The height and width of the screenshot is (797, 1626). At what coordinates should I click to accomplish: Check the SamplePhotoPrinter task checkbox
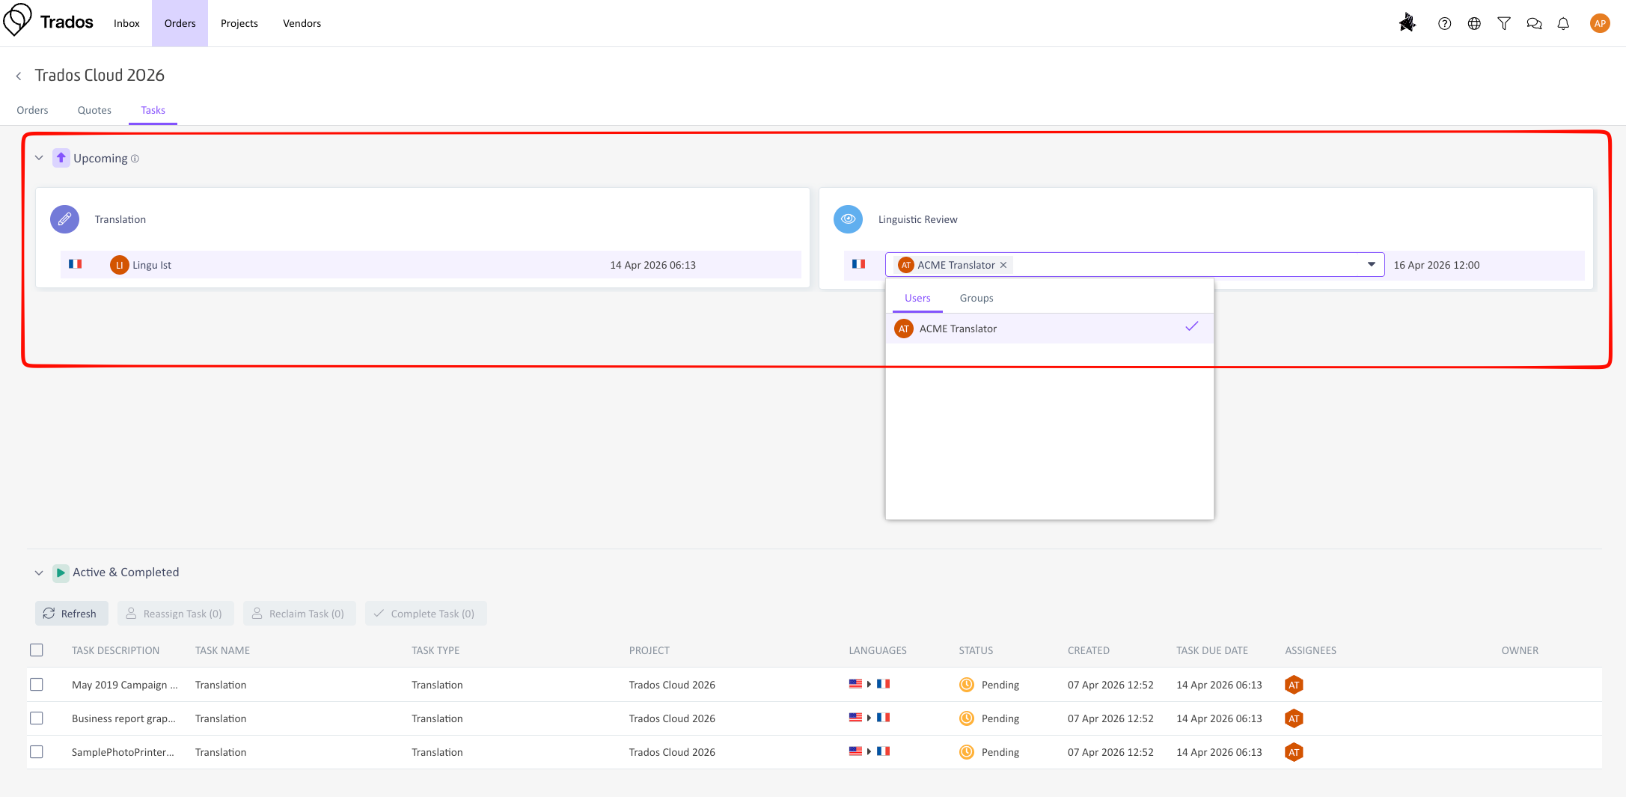click(37, 752)
